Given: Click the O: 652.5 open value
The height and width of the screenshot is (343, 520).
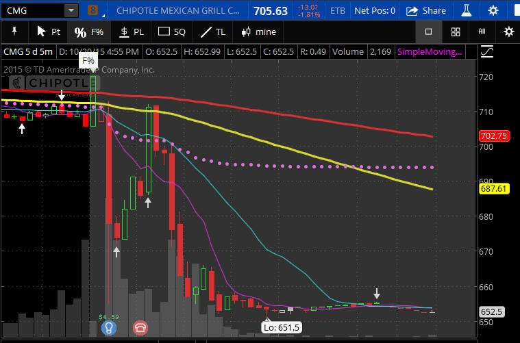Looking at the screenshot, I should [161, 52].
